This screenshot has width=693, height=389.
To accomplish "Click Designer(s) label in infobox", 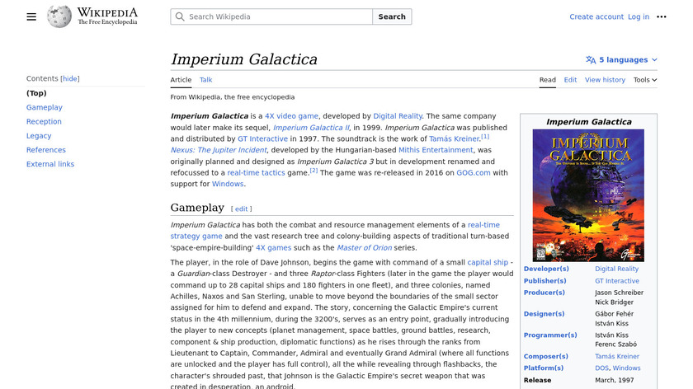I will pyautogui.click(x=544, y=314).
